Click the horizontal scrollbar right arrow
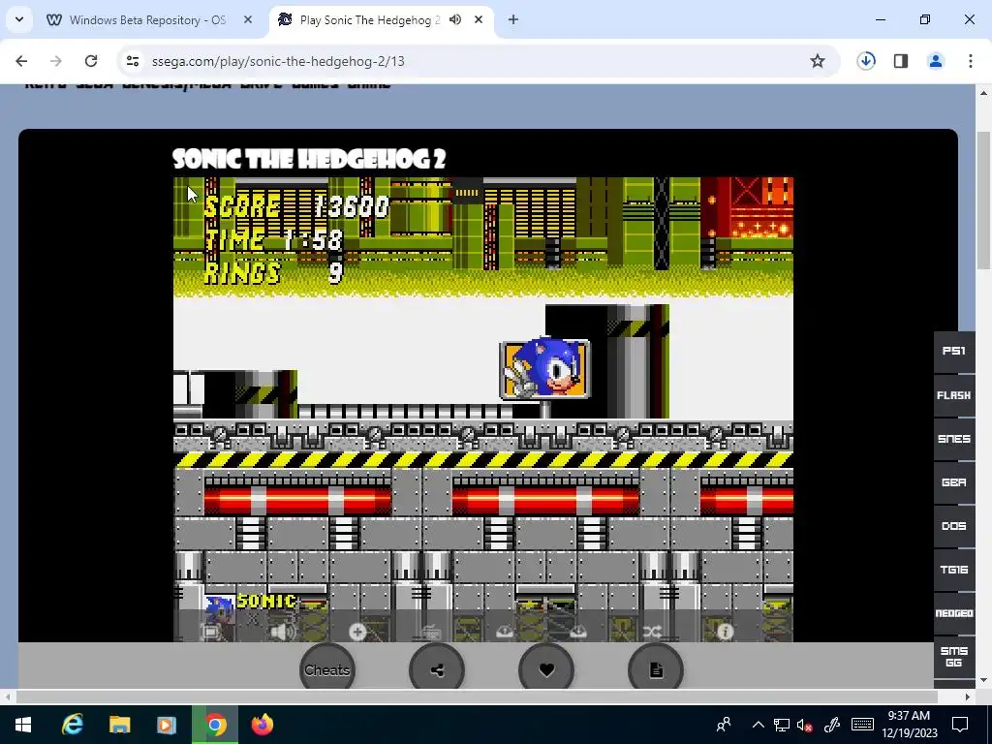Screen dimensions: 992x744 pyautogui.click(x=968, y=697)
